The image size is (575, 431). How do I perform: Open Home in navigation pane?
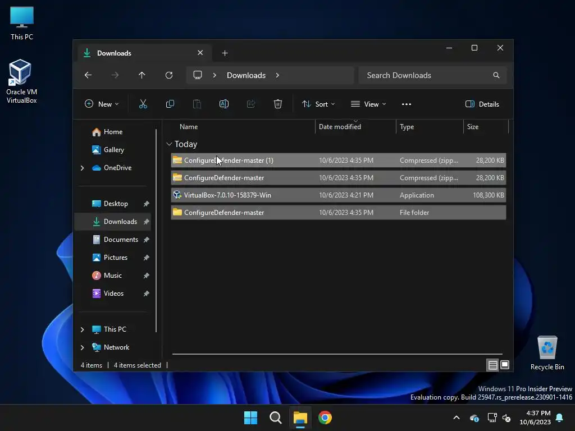pyautogui.click(x=113, y=132)
